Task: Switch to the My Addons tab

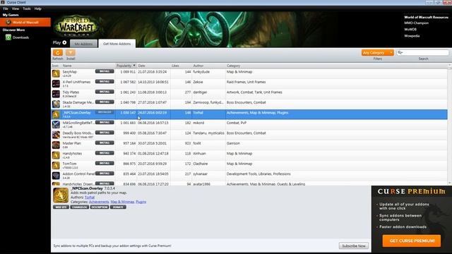Action: point(83,44)
